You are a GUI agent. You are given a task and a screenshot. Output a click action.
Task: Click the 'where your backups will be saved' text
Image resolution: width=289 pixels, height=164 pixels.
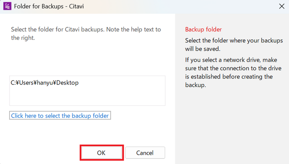(x=234, y=45)
